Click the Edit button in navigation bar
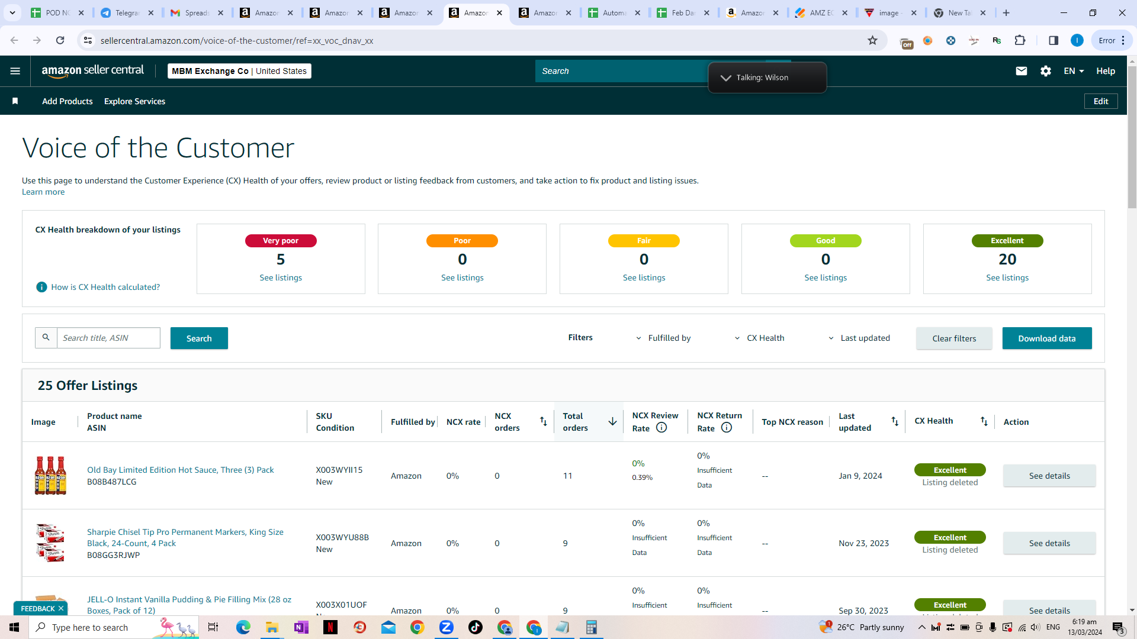This screenshot has width=1137, height=639. tap(1101, 101)
